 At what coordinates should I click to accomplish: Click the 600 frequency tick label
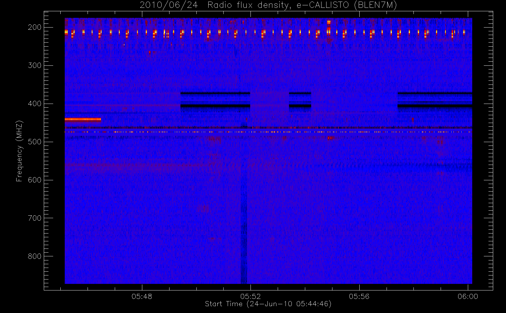coord(35,180)
